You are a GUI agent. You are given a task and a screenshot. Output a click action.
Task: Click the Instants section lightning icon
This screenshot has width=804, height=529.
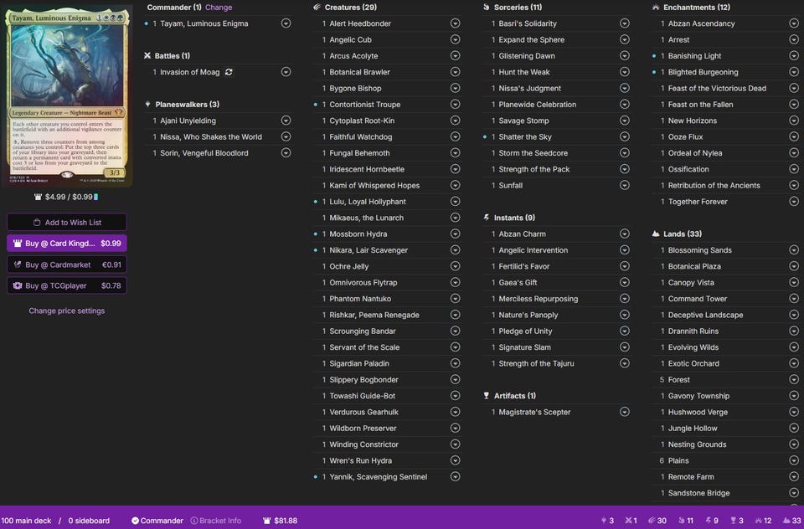486,218
